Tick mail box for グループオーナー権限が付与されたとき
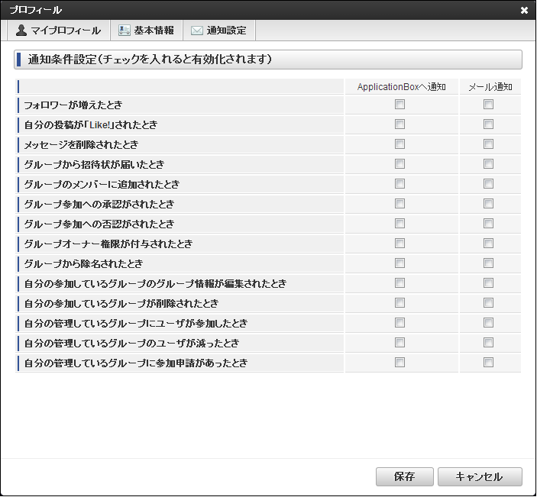Screen dimensions: 537x497 (x=488, y=243)
